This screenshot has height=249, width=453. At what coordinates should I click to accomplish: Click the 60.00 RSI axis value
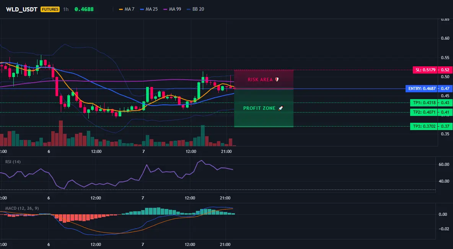click(444, 164)
